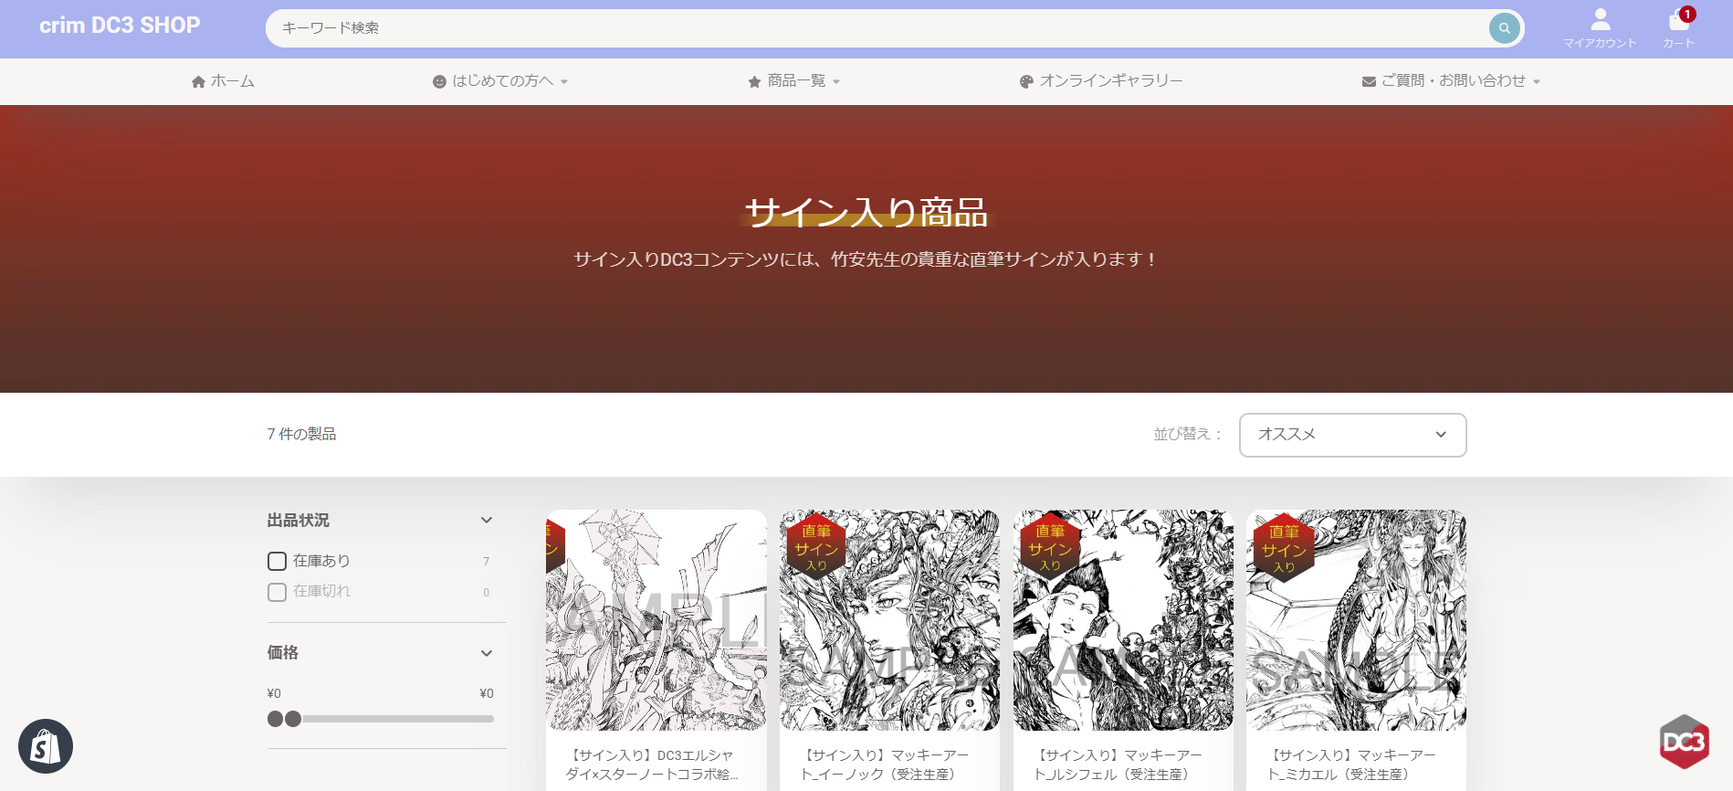Click the 並び替え label
The width and height of the screenshot is (1733, 791).
point(1187,434)
